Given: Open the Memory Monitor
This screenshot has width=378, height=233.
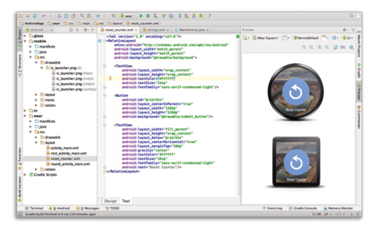Looking at the screenshot, I should (x=338, y=208).
